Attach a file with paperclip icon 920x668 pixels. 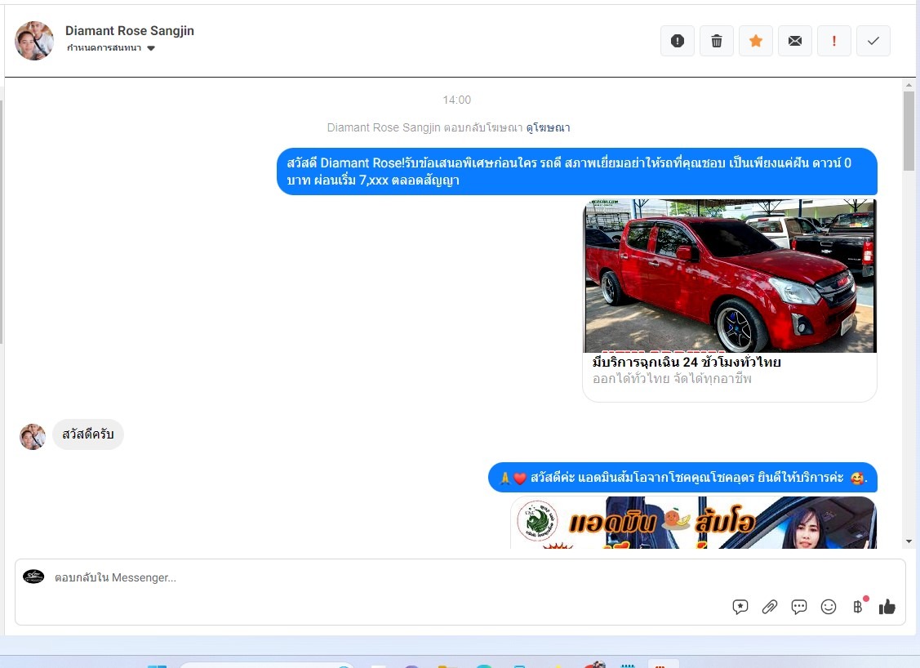pyautogui.click(x=769, y=607)
